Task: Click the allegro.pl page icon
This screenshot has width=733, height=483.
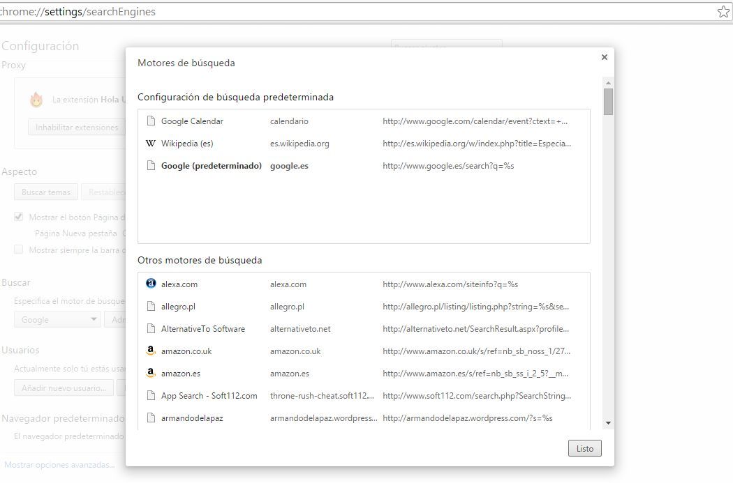Action: click(151, 307)
